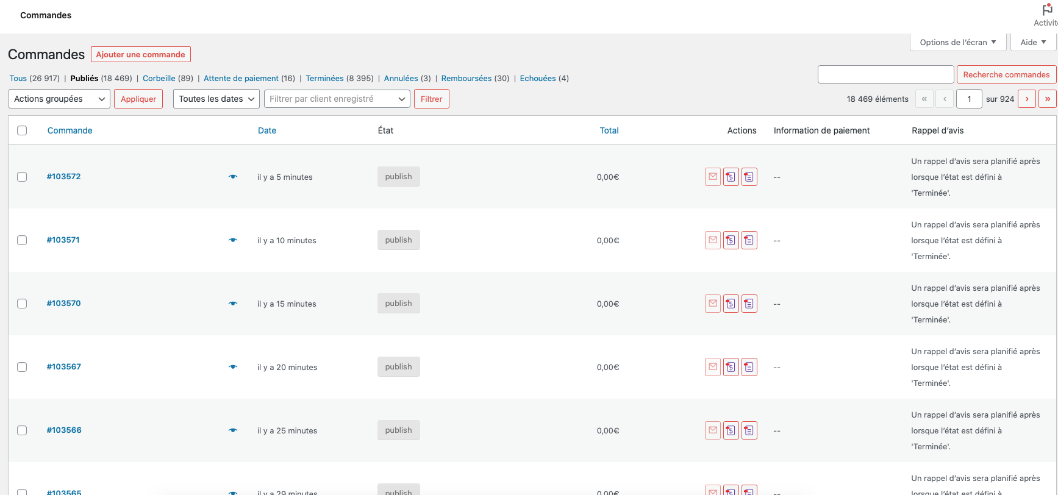Open PDF invoice icon for order #103572
The height and width of the screenshot is (495, 1058).
tap(731, 177)
